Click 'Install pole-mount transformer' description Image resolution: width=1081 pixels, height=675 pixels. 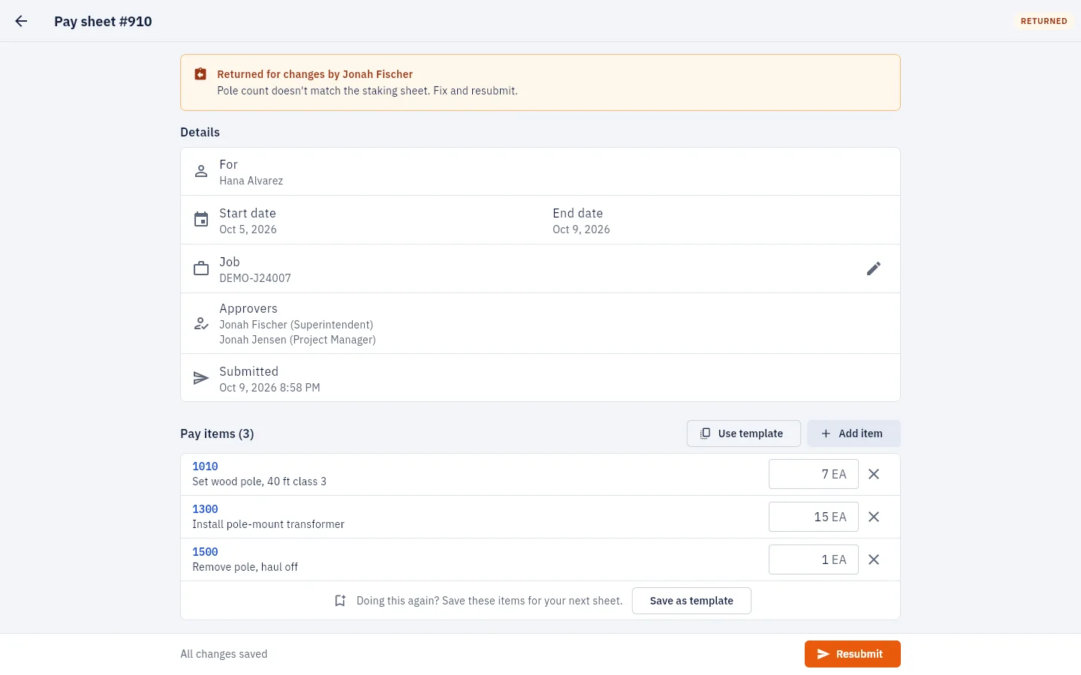[268, 524]
